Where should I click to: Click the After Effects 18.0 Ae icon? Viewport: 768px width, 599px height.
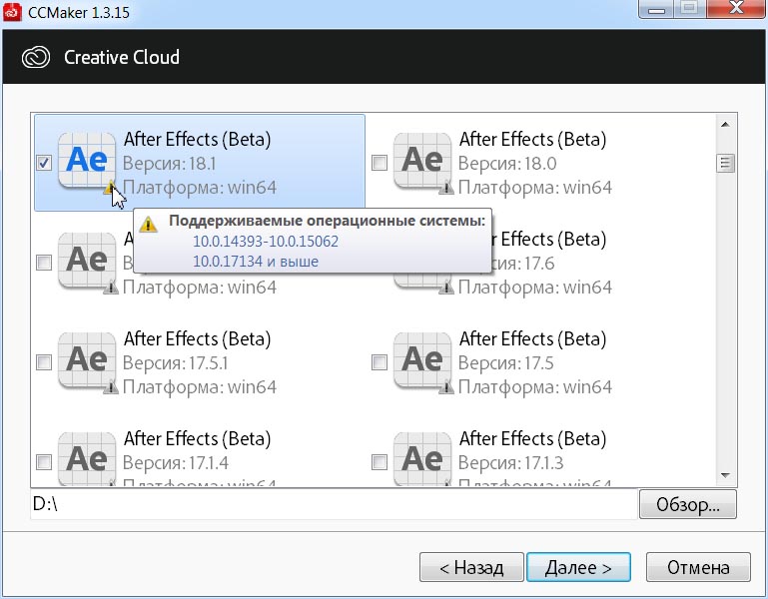click(422, 160)
